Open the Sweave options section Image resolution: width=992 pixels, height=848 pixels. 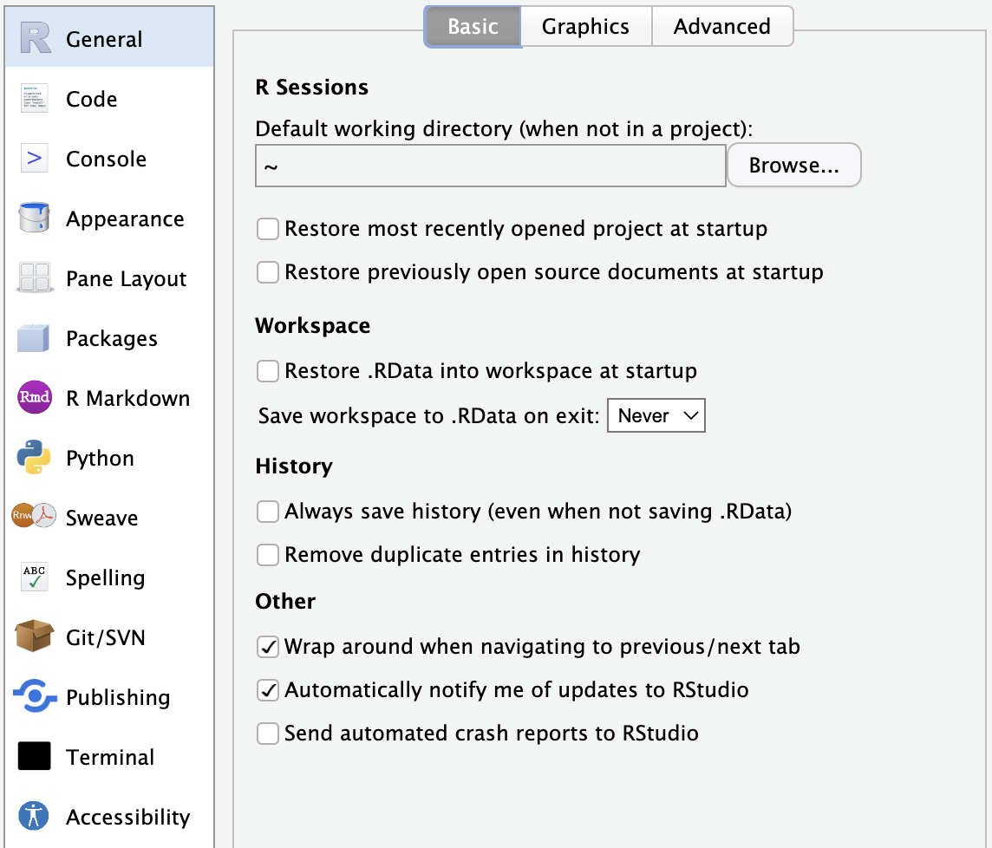point(109,517)
